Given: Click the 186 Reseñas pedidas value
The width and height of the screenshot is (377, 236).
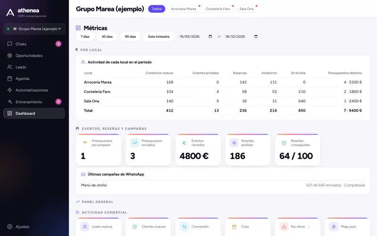Looking at the screenshot, I should pos(238,156).
